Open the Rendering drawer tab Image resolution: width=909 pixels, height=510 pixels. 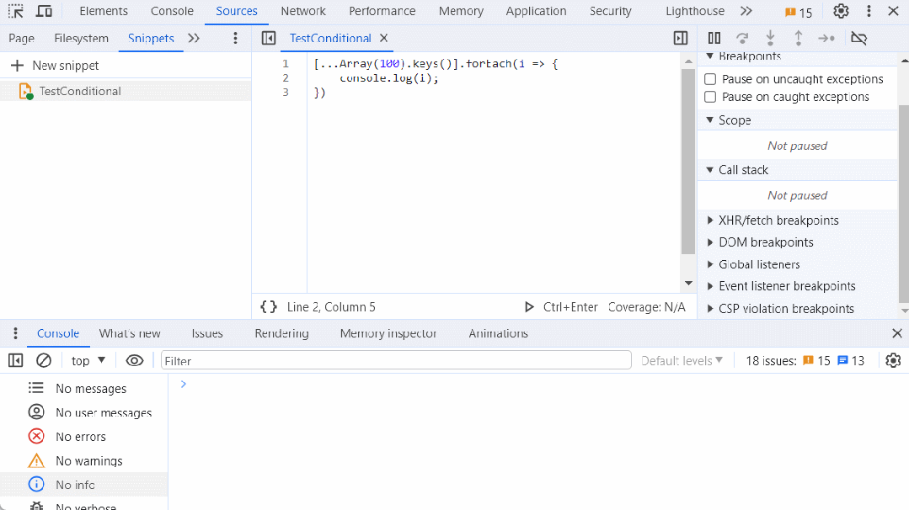click(281, 333)
